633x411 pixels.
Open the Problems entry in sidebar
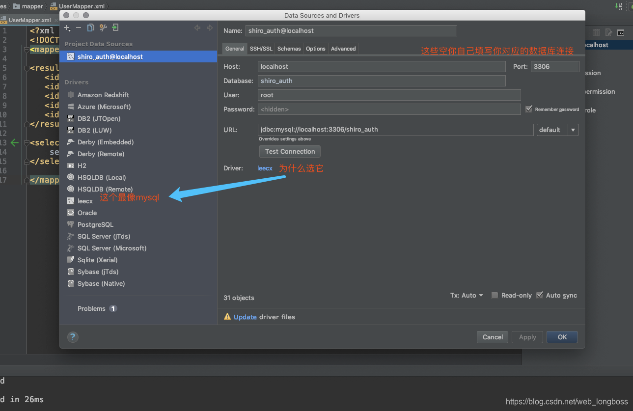click(97, 308)
